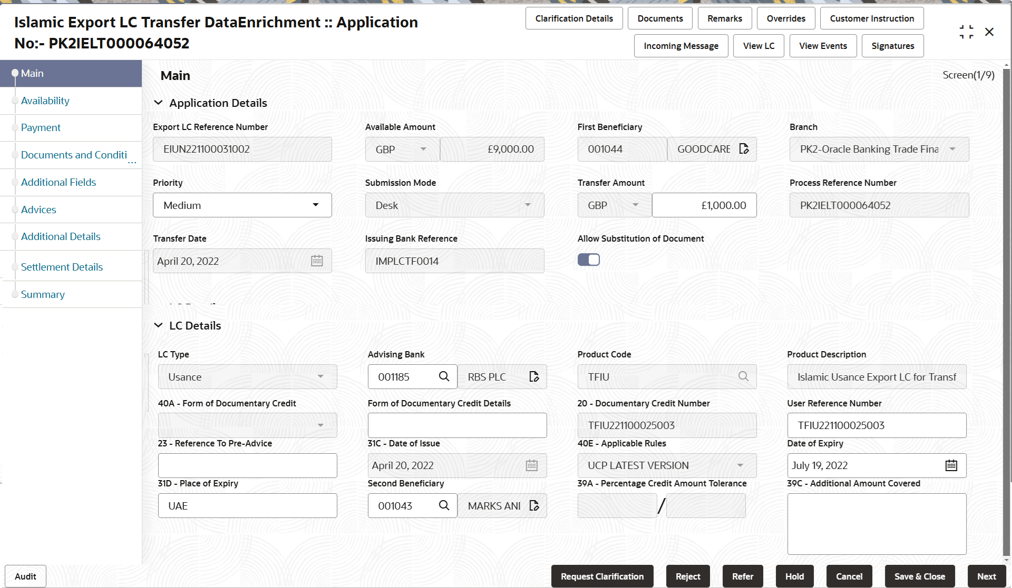Open Transfer Amount currency GBP dropdown
Screen dimensions: 1012x588
(x=614, y=205)
